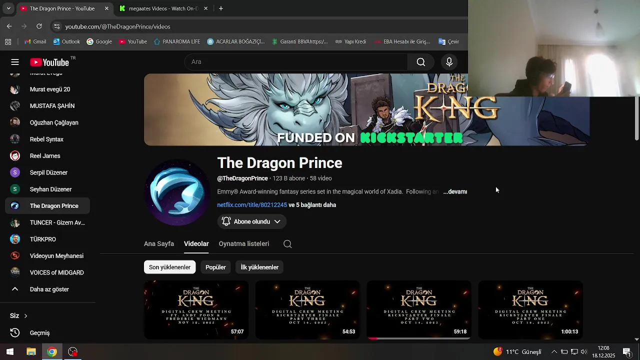Reload the page

tap(39, 26)
